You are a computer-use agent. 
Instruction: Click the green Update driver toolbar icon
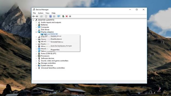coord(63,16)
